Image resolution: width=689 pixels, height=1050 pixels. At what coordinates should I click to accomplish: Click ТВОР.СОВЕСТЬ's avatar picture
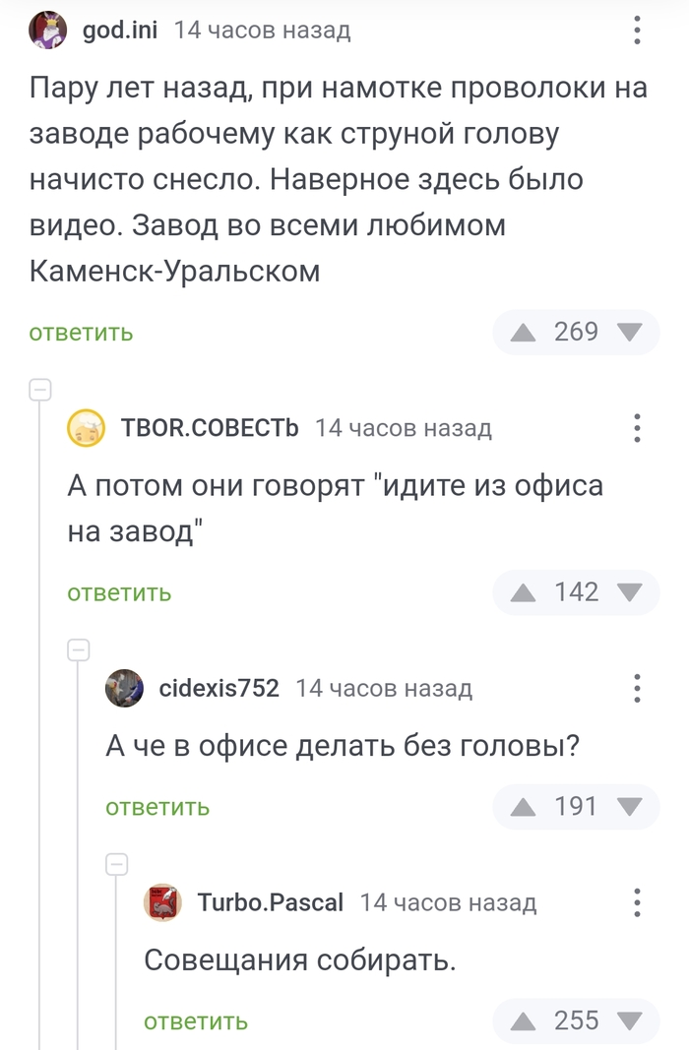[87, 427]
